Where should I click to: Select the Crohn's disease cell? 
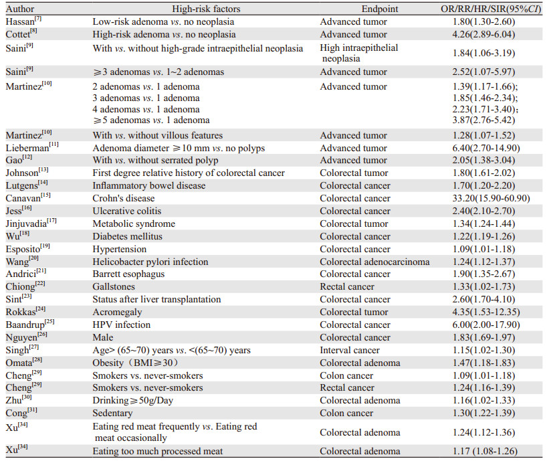coord(125,199)
